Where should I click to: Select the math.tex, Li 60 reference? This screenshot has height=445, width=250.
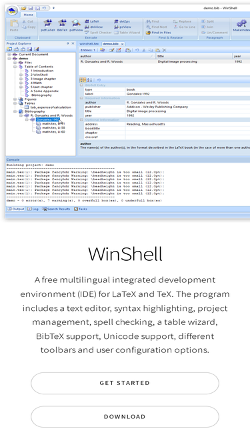53,131
